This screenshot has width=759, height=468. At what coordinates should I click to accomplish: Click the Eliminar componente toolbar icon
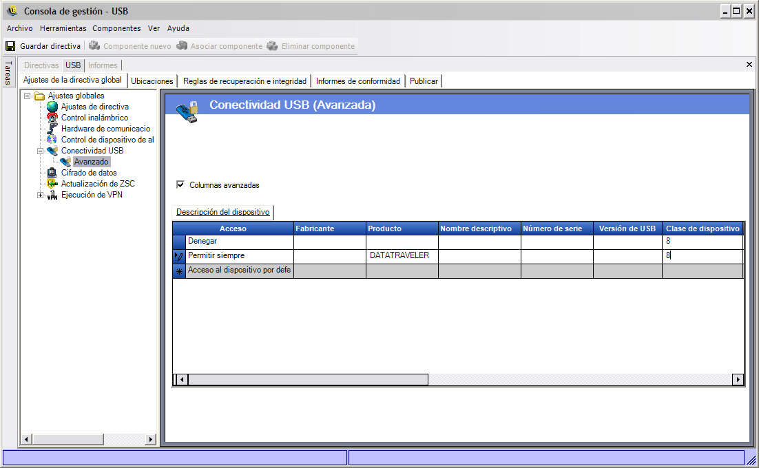[273, 45]
